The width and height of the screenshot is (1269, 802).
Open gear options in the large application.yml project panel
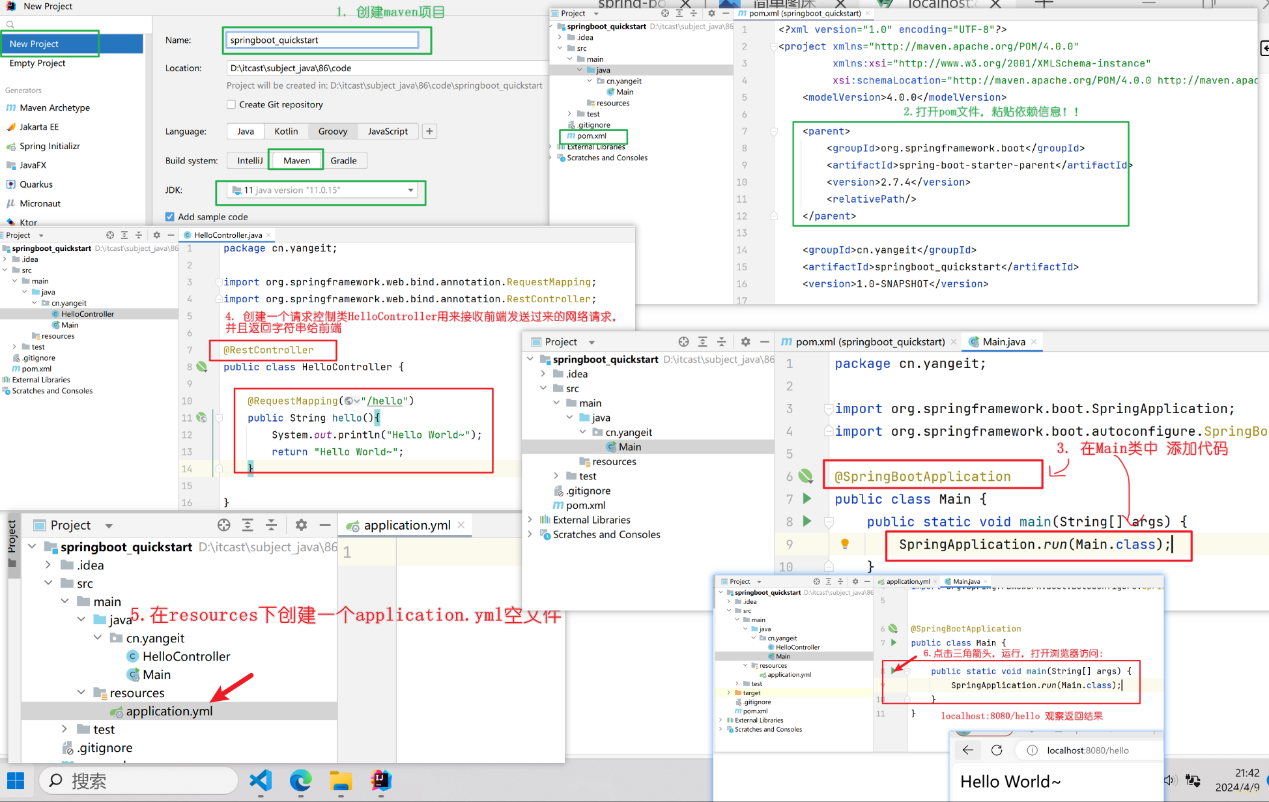(301, 525)
